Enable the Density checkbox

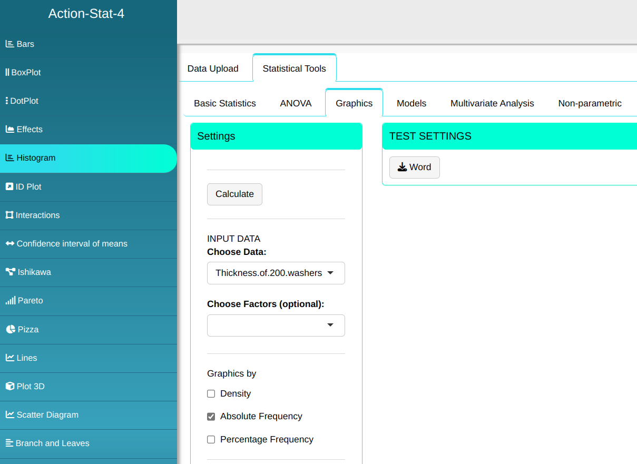[x=211, y=394]
